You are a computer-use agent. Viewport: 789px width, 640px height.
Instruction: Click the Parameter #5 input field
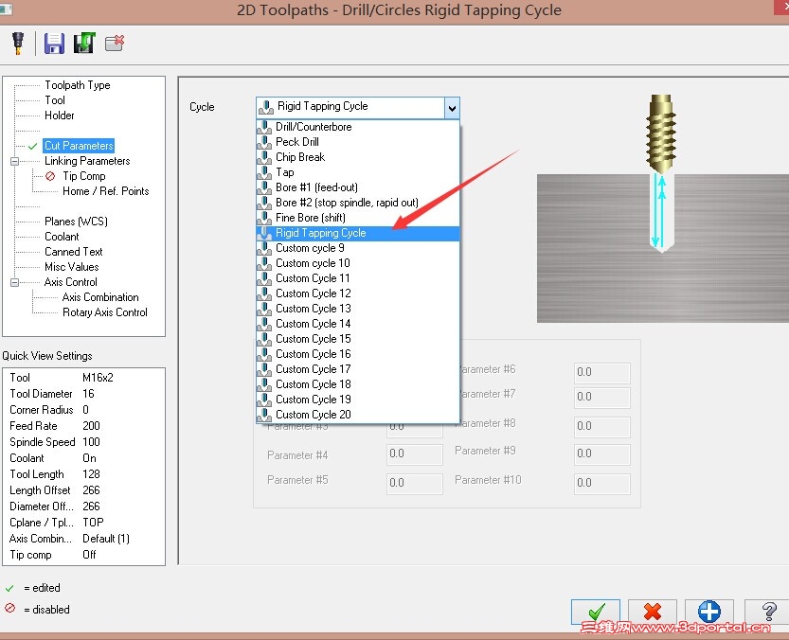[415, 483]
